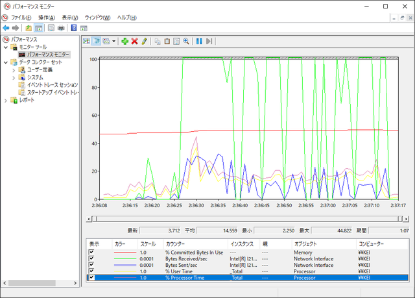Toggle the Show/Hide Console Tree icon
This screenshot has width=415, height=298.
(x=39, y=28)
